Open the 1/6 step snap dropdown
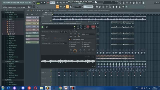Screen dimensions: 160x90 pos(77,7)
